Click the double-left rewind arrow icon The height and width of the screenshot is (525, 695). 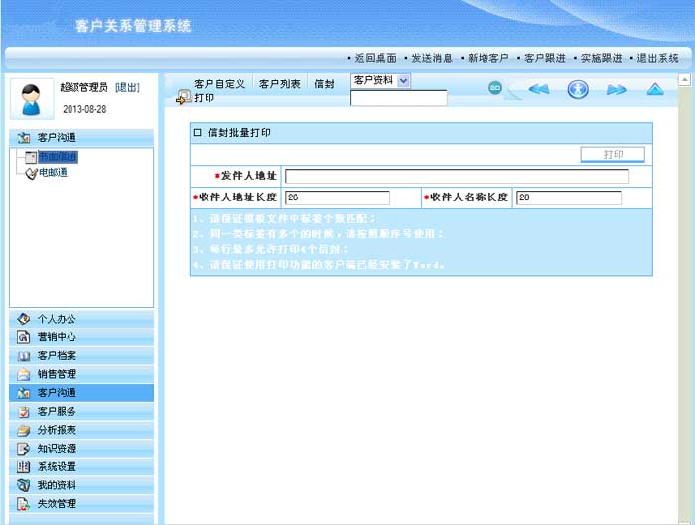point(538,90)
